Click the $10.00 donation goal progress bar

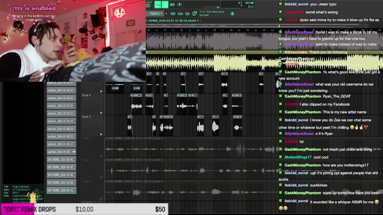tap(84, 209)
